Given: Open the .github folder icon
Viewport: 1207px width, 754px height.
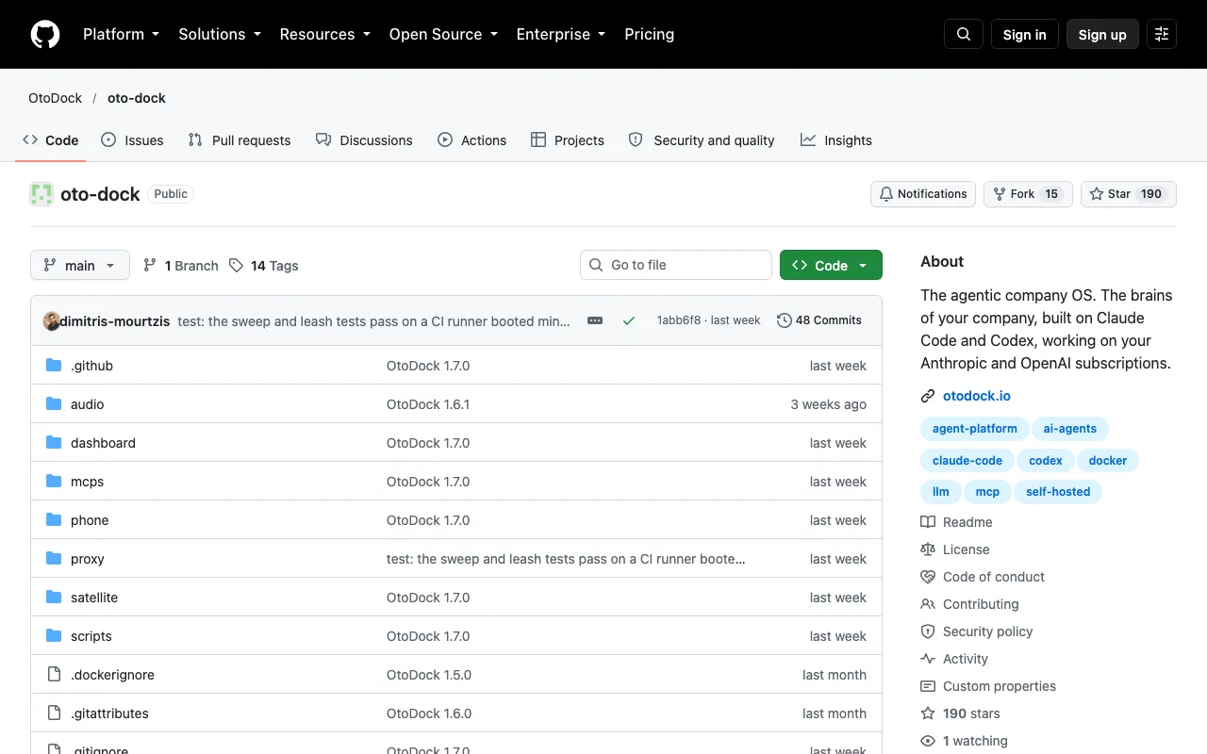Looking at the screenshot, I should (x=54, y=366).
